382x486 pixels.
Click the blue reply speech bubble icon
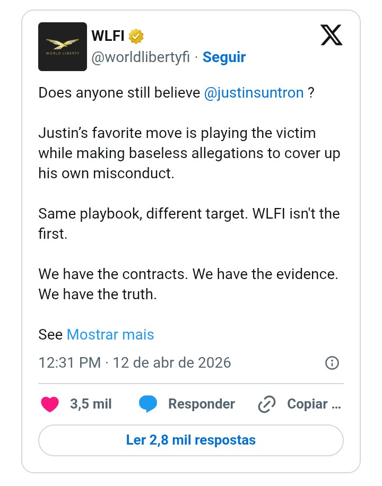[148, 404]
